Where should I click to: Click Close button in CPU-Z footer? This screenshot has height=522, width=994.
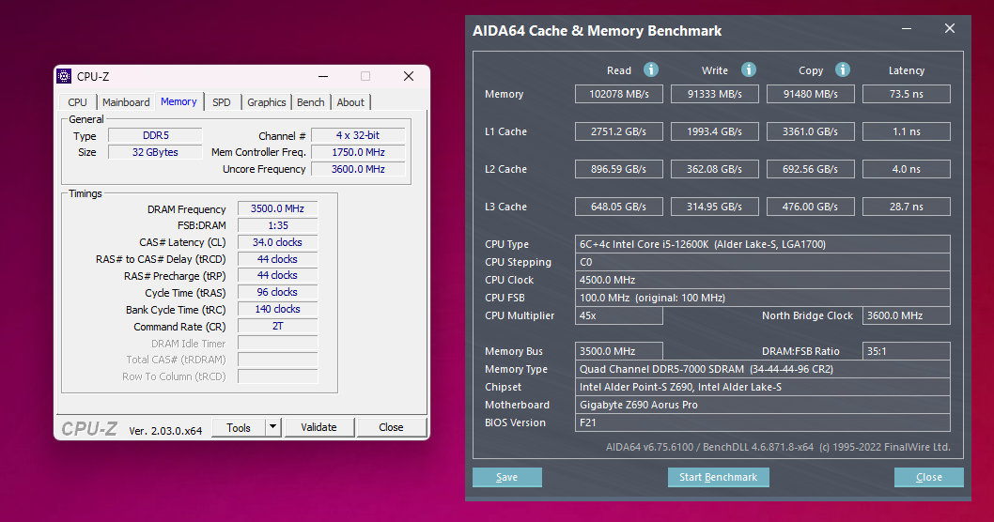pyautogui.click(x=391, y=427)
